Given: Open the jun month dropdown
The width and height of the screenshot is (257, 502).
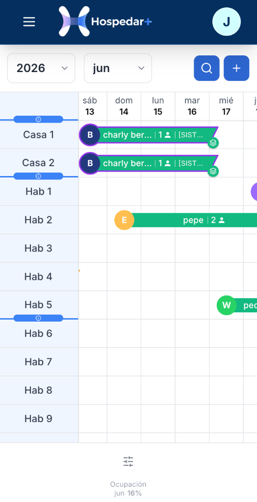Looking at the screenshot, I should click(118, 68).
